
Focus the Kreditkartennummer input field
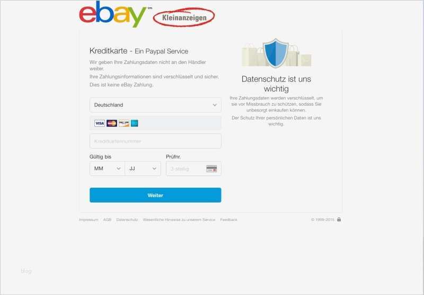[155, 141]
